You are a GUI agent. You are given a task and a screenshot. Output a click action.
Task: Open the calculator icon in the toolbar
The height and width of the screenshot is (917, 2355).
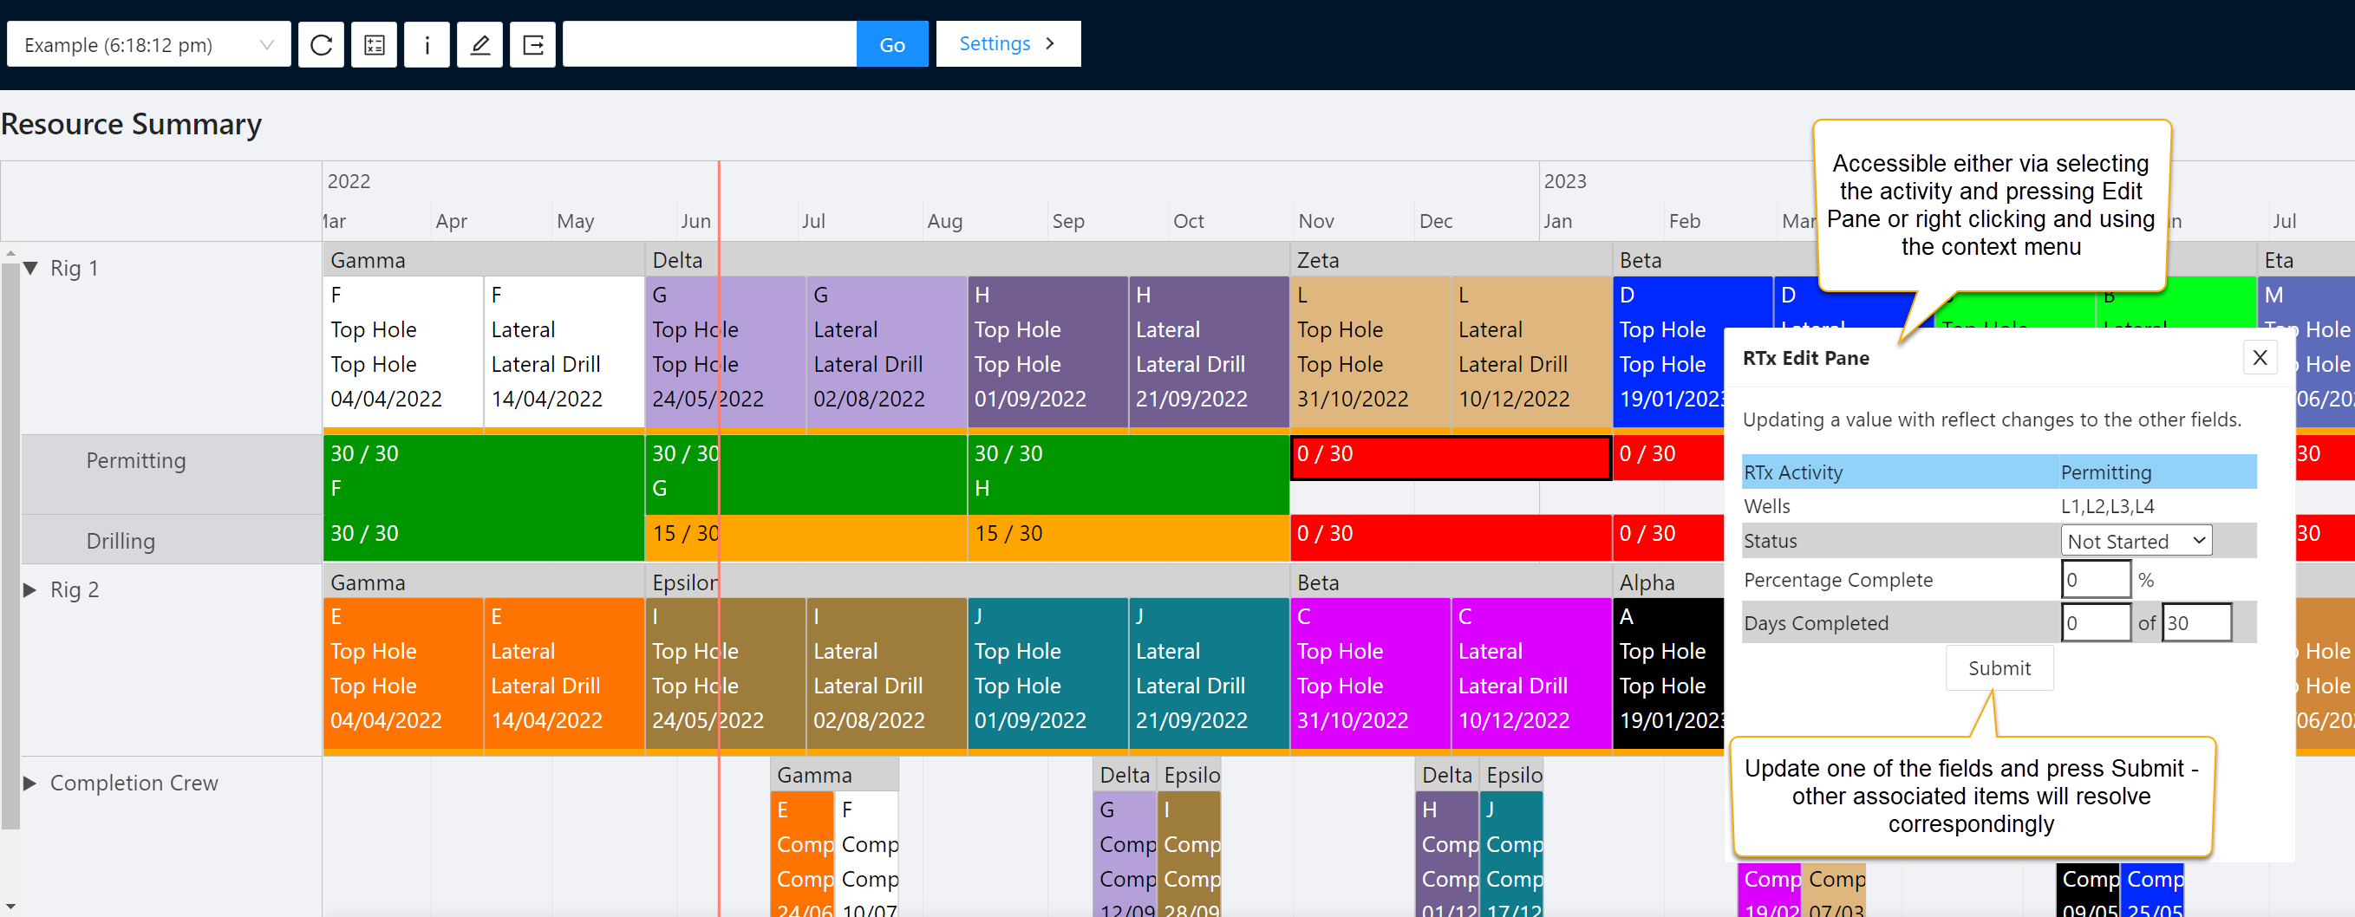tap(374, 45)
